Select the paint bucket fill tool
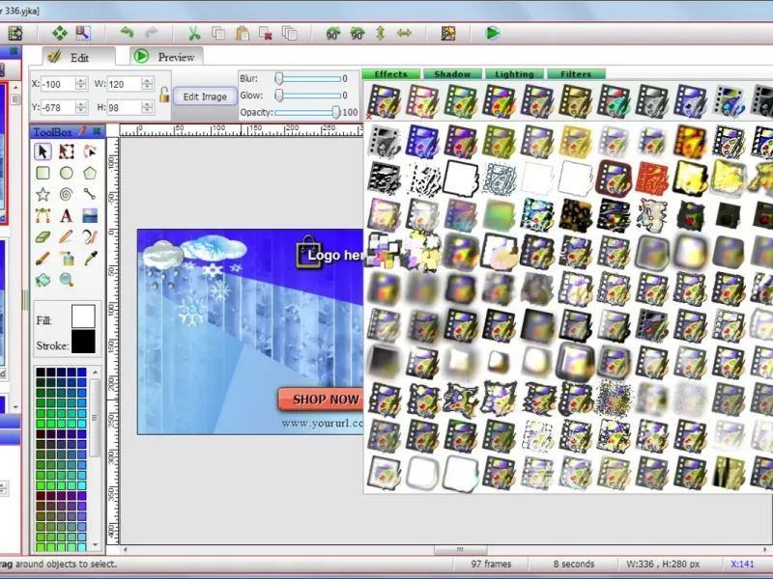Screen dimensions: 773x579 pos(43,280)
